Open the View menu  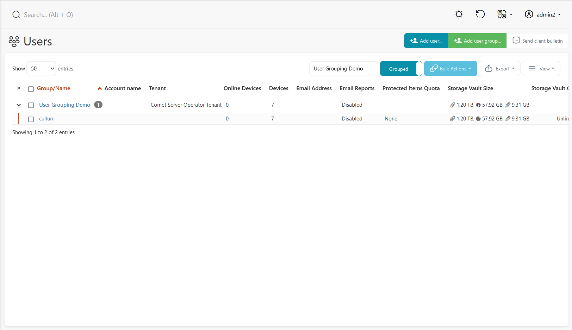541,69
